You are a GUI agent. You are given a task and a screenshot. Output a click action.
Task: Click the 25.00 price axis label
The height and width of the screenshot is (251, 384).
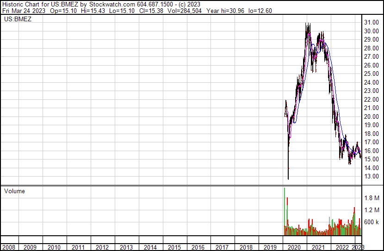click(371, 74)
